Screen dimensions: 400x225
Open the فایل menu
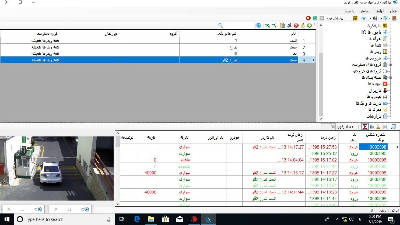tap(393, 11)
